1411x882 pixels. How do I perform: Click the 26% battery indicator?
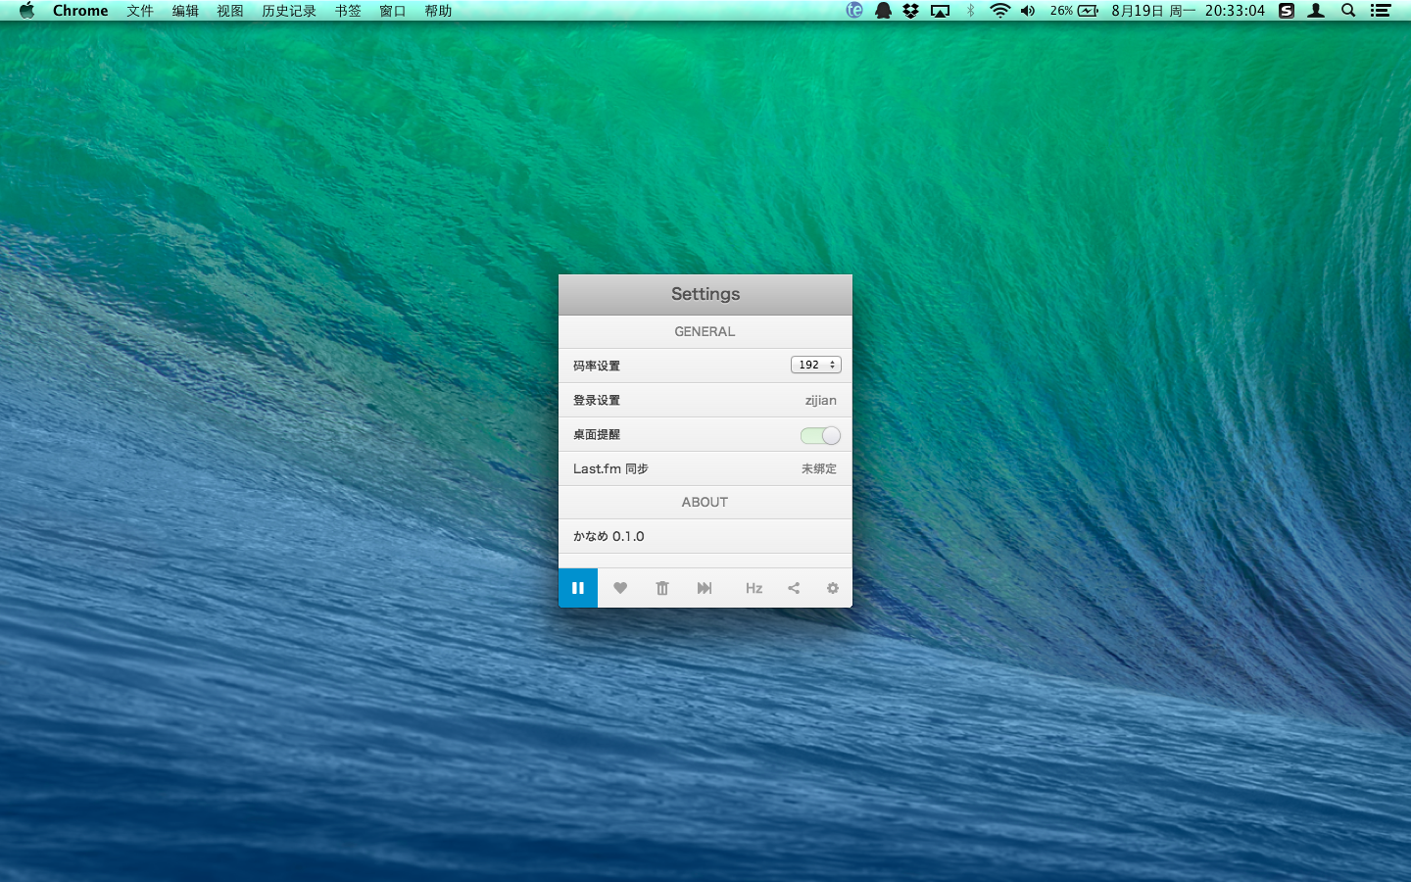point(1074,11)
